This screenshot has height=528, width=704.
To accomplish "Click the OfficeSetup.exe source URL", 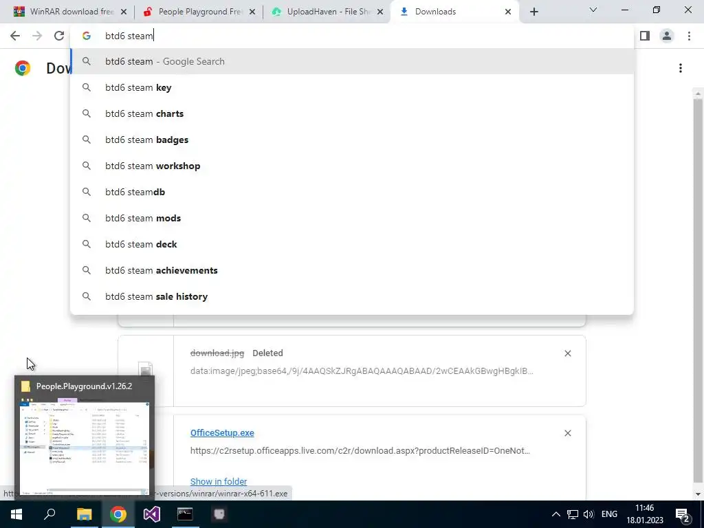I will coord(360,450).
